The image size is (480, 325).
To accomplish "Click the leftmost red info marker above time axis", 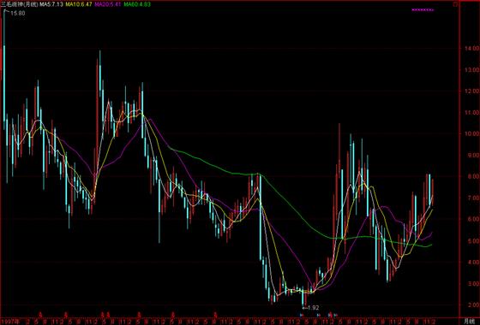I will [40, 314].
